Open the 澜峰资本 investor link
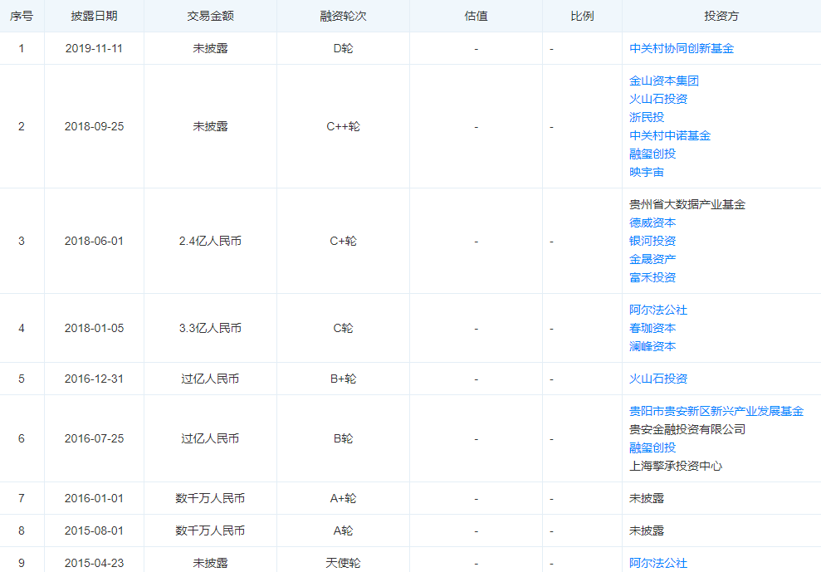 [652, 347]
